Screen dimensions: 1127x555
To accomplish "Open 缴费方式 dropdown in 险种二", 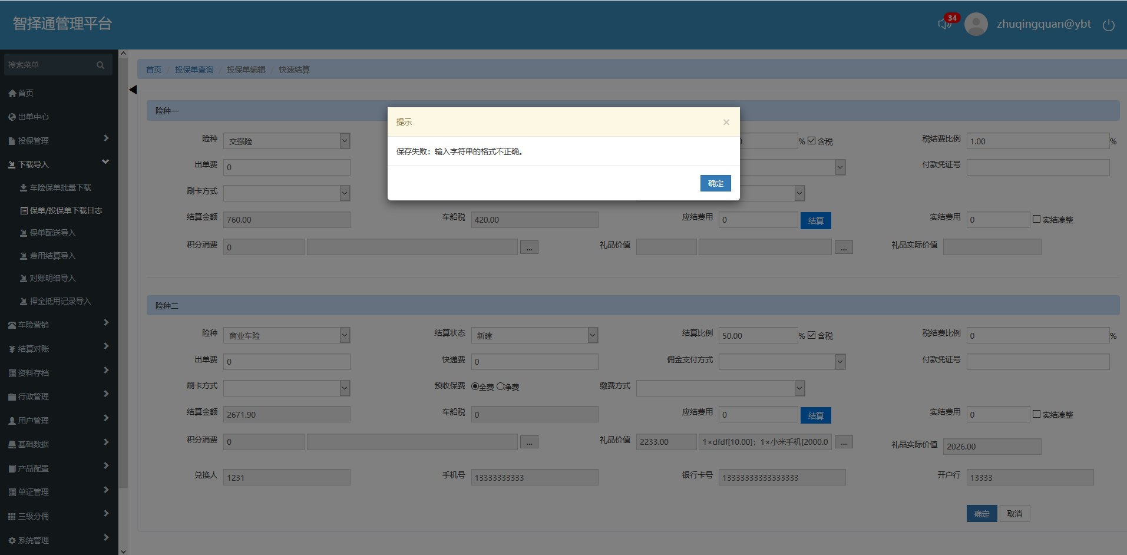I will click(x=721, y=388).
